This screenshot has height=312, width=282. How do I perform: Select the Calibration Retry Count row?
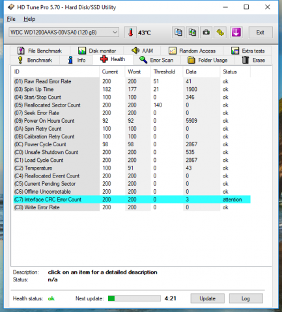pos(132,136)
